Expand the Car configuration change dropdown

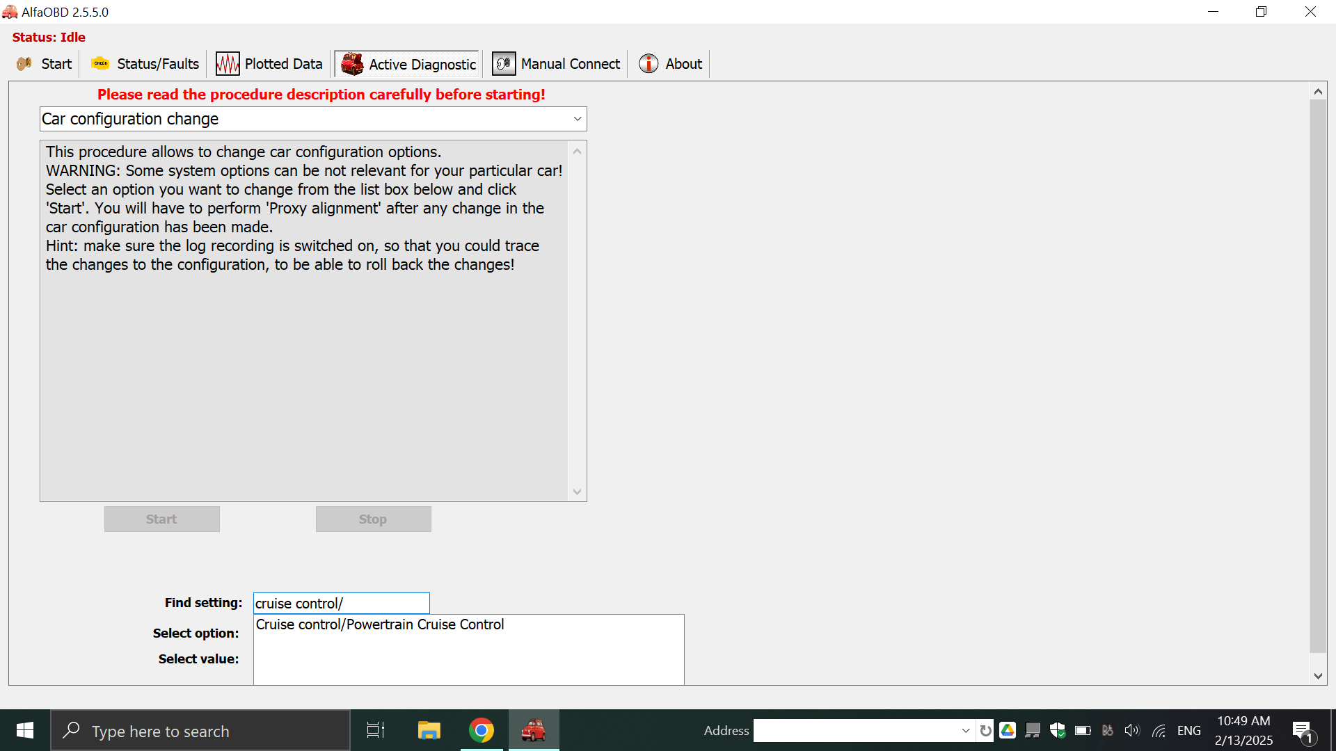click(578, 119)
